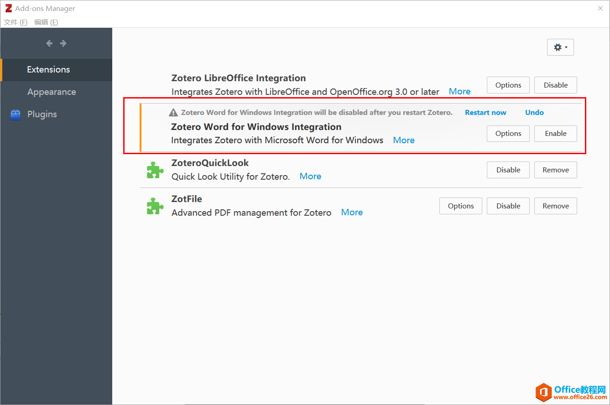Click More for Zotero Word for Windows Integration
Viewport: 610px width, 405px height.
coord(404,140)
